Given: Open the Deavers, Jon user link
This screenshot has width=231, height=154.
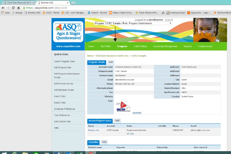Looking at the screenshot, I should pos(93,130).
